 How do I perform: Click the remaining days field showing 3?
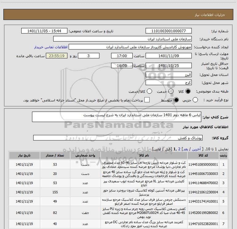(89, 56)
